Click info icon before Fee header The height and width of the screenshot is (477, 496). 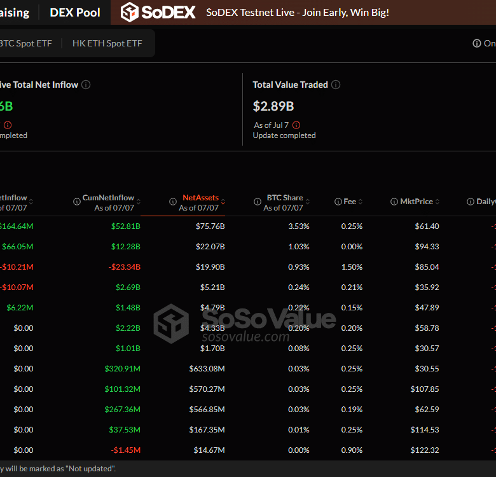click(338, 202)
